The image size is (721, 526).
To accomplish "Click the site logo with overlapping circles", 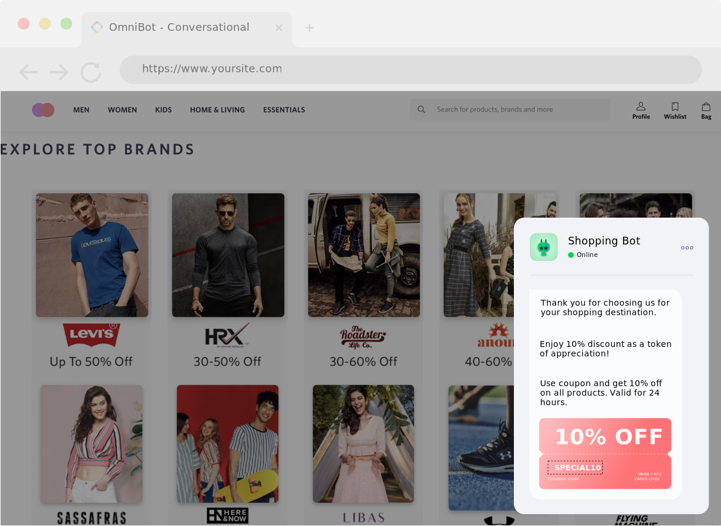I will pyautogui.click(x=43, y=110).
